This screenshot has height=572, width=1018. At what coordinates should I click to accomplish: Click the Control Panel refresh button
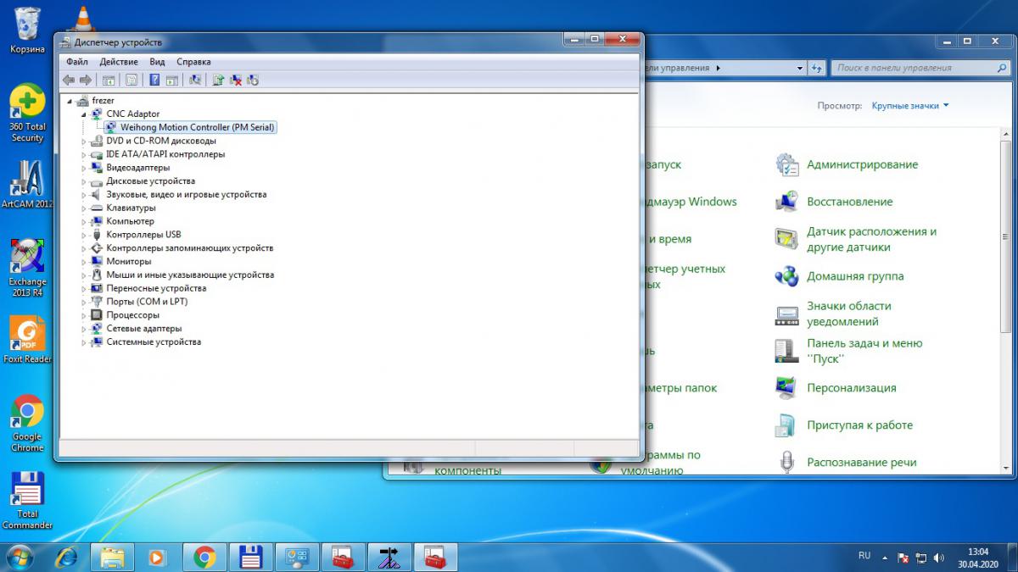(x=817, y=68)
